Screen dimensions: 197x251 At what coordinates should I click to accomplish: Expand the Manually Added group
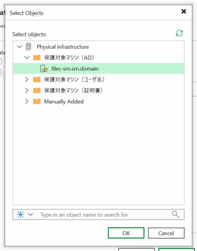click(x=27, y=101)
